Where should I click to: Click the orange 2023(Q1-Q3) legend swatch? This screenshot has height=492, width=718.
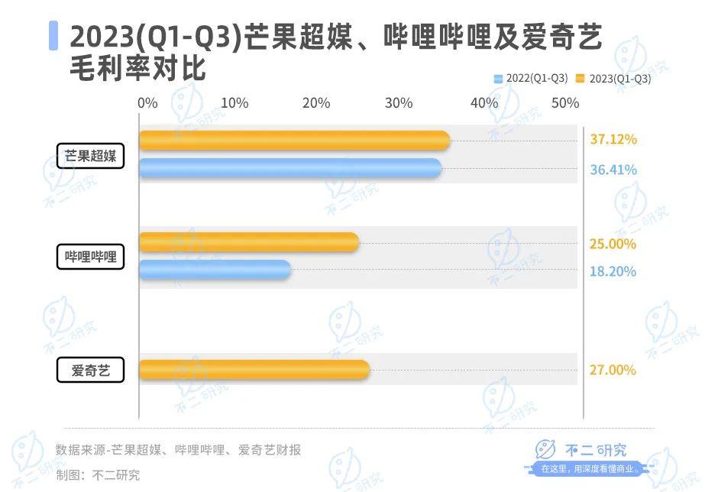pyautogui.click(x=581, y=79)
